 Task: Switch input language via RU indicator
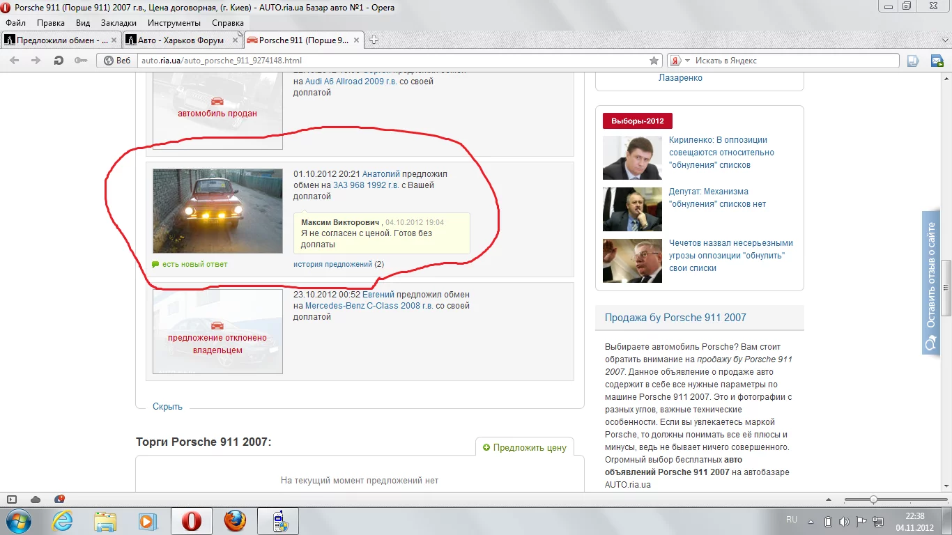pyautogui.click(x=792, y=520)
